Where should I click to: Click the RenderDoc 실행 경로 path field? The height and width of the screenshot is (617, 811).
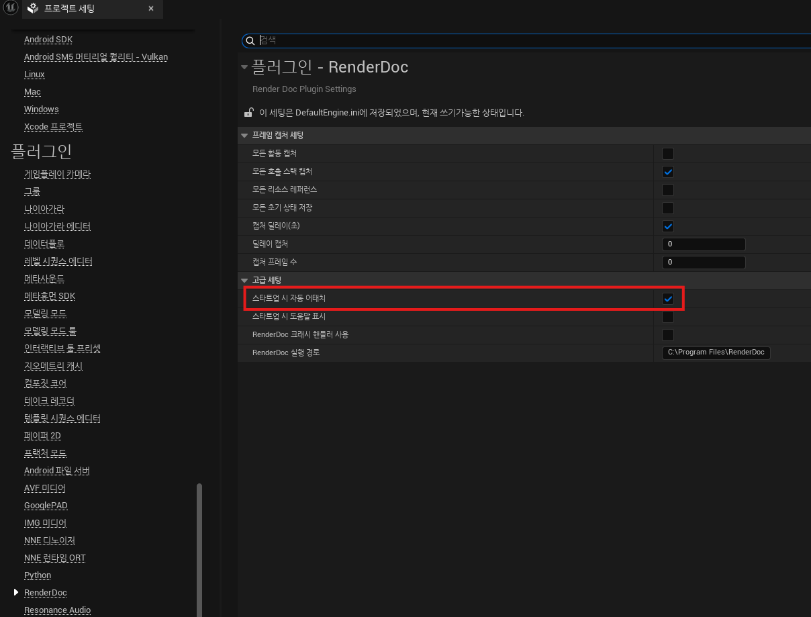pyautogui.click(x=716, y=352)
